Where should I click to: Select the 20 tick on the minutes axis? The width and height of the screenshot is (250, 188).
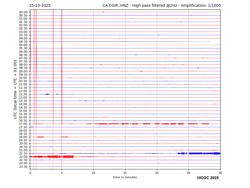pyautogui.click(x=157, y=173)
